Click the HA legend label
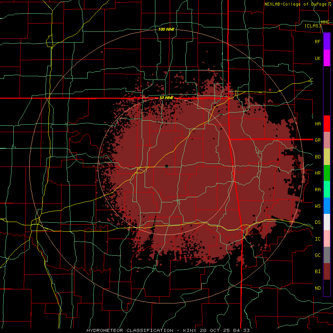333x333 pixels. [317, 124]
